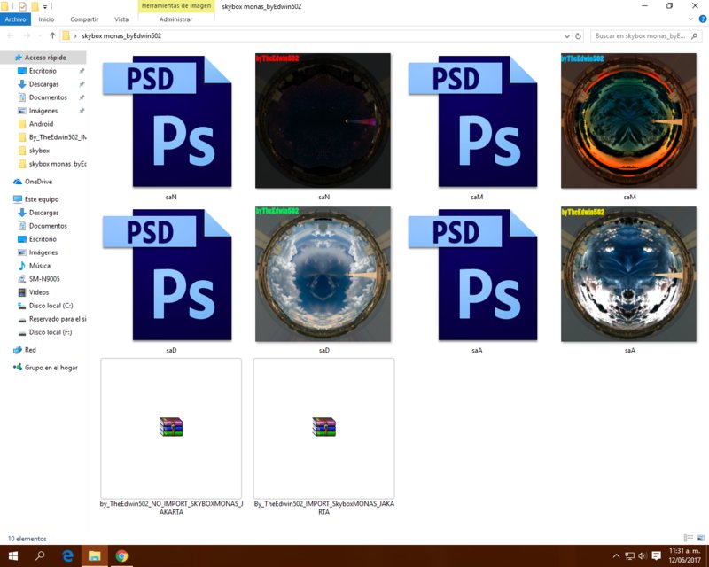Viewport: 709px width, 567px height.
Task: Select Este equipo in the navigation pane
Action: click(x=43, y=199)
